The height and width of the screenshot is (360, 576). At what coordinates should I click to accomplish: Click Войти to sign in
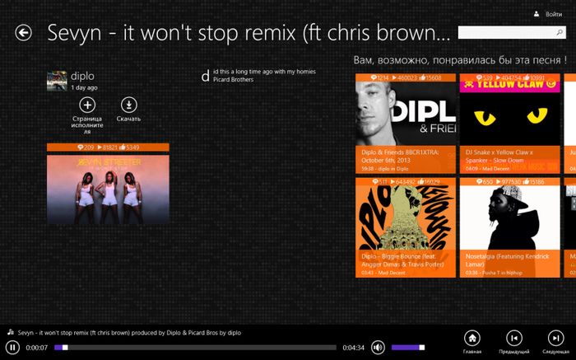coord(554,14)
